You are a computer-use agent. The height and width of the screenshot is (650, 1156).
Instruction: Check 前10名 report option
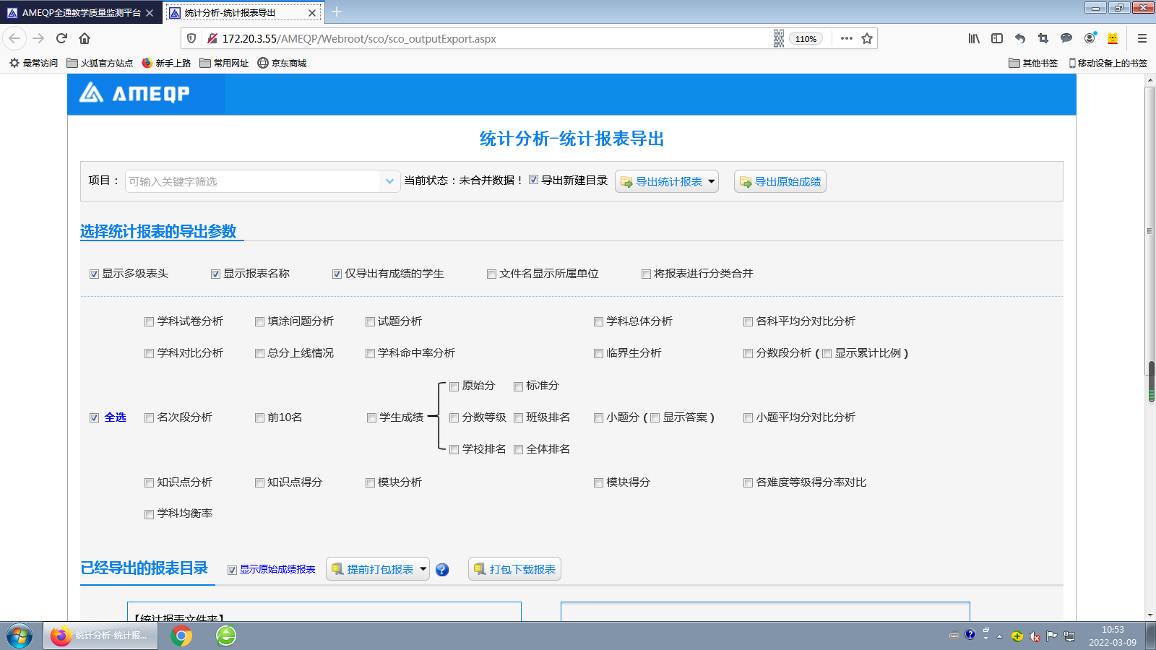[259, 417]
